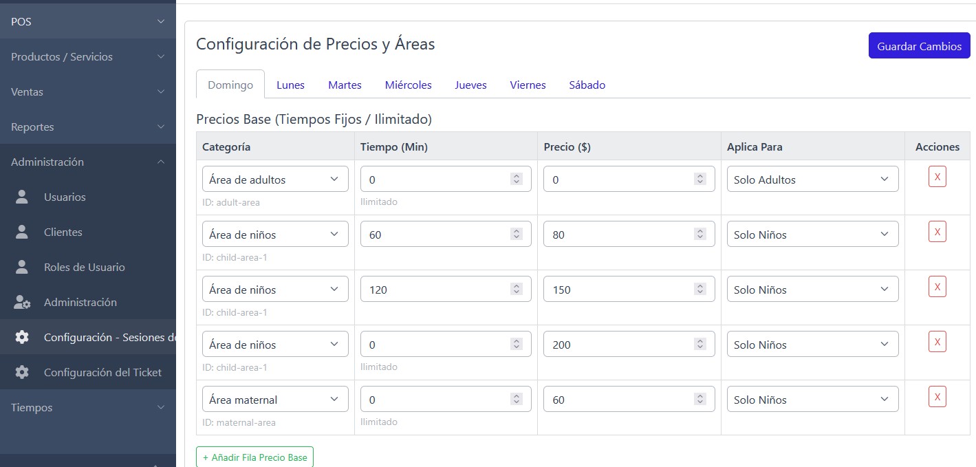Click time field with value 120

tap(446, 289)
